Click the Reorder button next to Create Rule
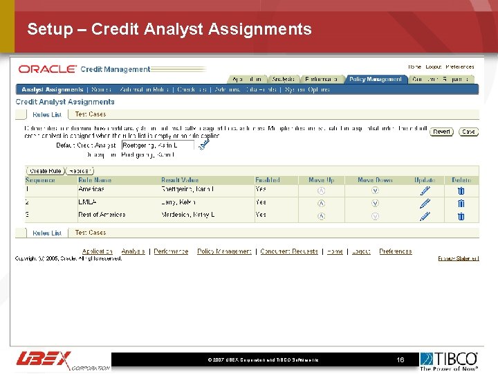Viewport: 498px width, 374px height. [80, 171]
